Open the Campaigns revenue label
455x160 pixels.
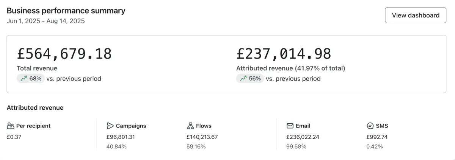pyautogui.click(x=131, y=126)
